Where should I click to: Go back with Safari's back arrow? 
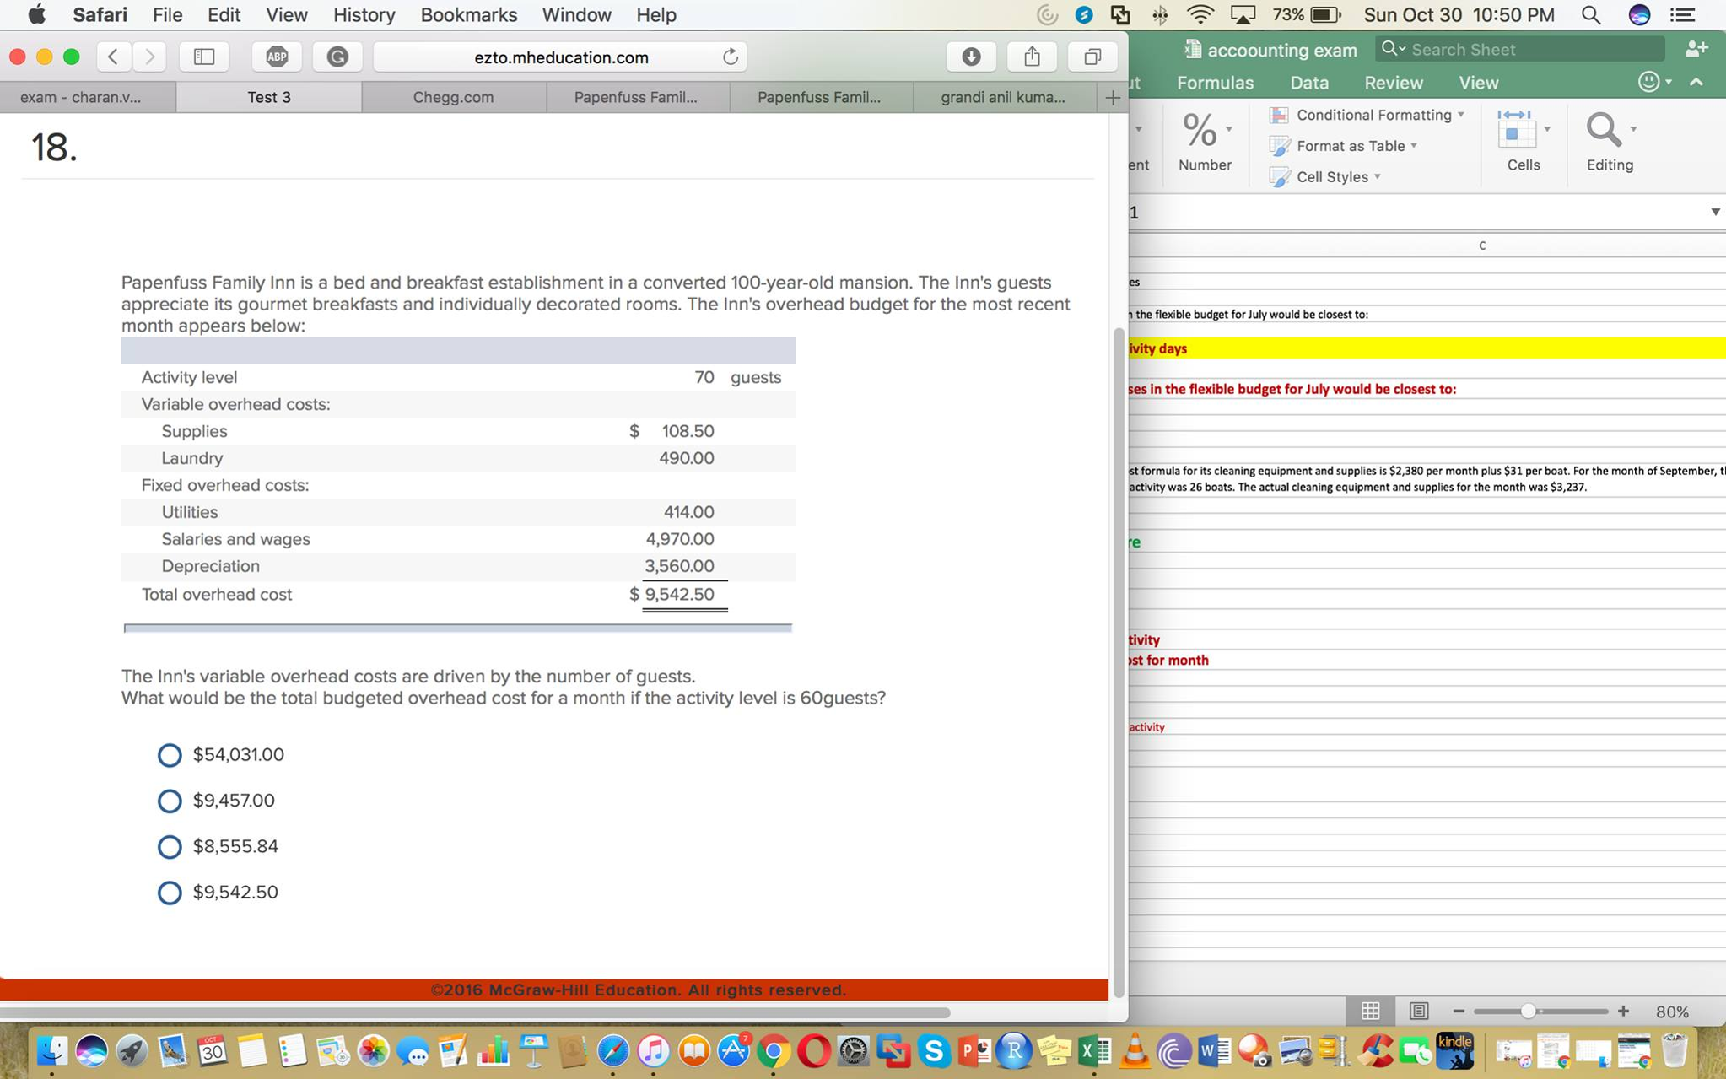click(113, 57)
